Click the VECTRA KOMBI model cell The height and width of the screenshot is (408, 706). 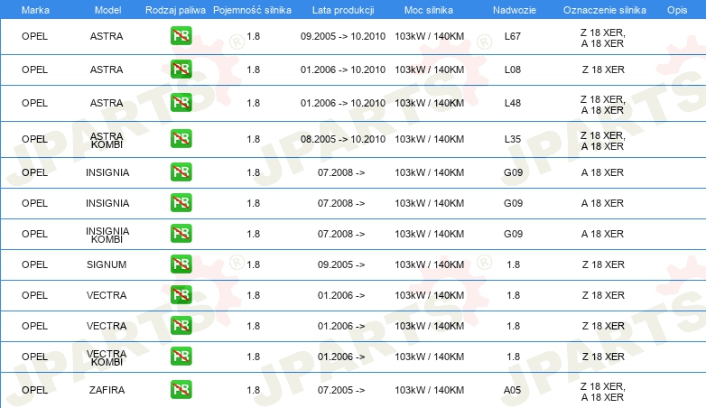[x=107, y=357]
